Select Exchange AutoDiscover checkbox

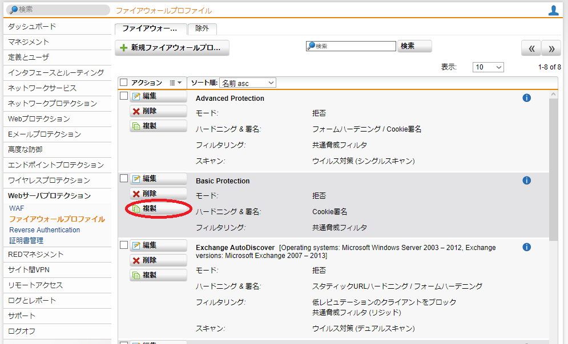(124, 245)
